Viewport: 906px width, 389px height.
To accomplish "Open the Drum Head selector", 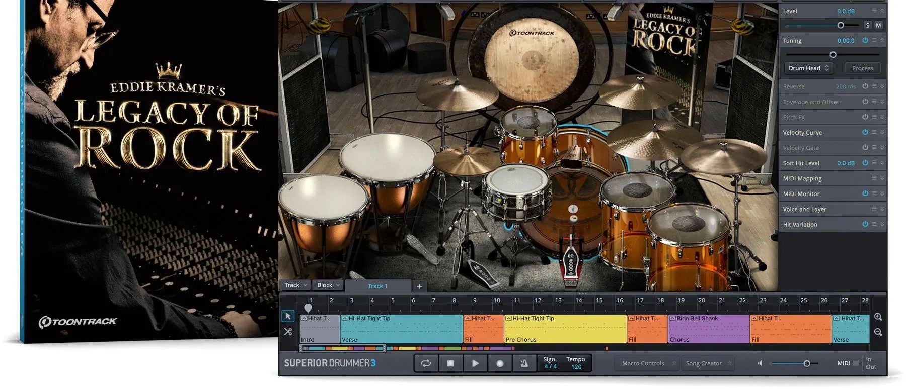I will pos(809,68).
